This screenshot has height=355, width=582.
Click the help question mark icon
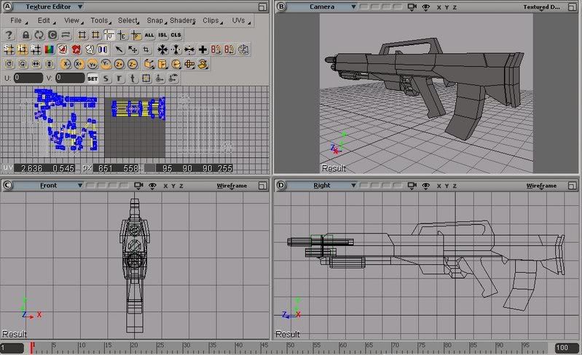(x=9, y=35)
